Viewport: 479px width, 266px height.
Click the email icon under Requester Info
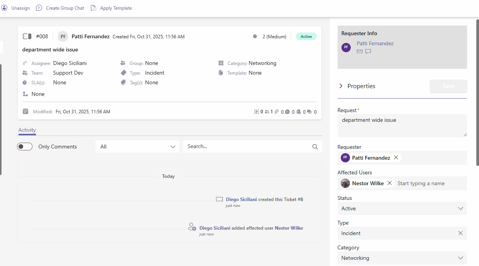[x=360, y=51]
